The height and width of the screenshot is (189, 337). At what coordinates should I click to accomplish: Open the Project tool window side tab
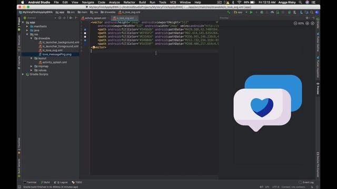tap(19, 24)
